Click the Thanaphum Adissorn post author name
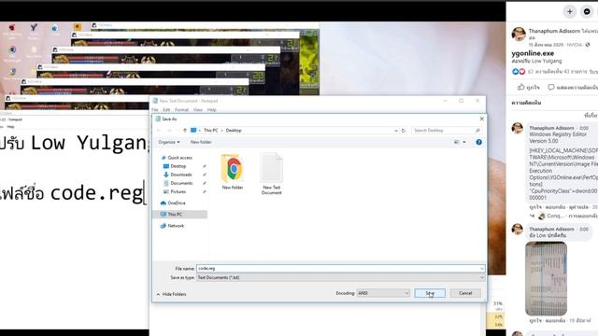The image size is (598, 336). 554,31
